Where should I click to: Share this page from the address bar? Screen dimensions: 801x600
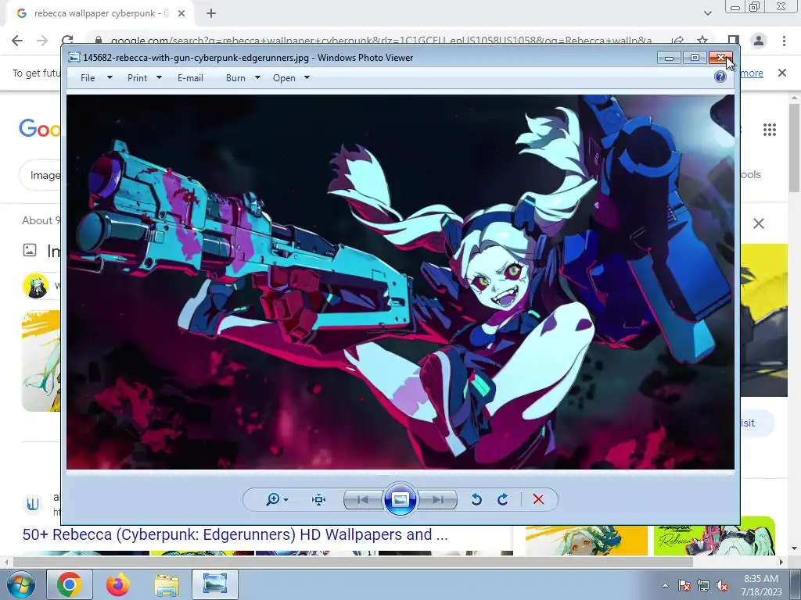click(x=677, y=41)
